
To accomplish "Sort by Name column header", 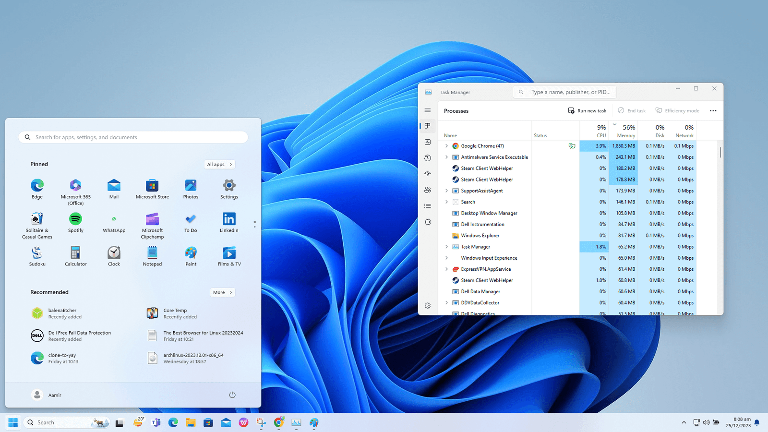I will click(x=484, y=131).
